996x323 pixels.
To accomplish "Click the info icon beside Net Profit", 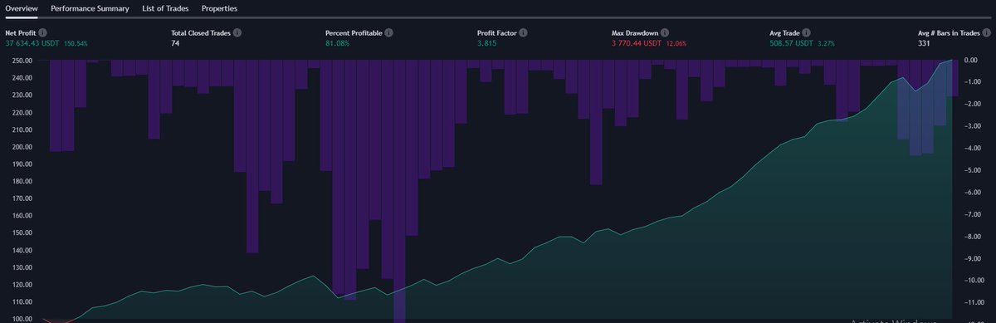I will pyautogui.click(x=42, y=33).
